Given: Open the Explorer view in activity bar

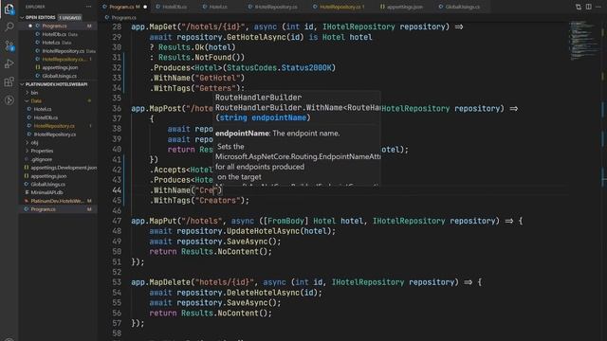Looking at the screenshot, I should click(x=9, y=9).
